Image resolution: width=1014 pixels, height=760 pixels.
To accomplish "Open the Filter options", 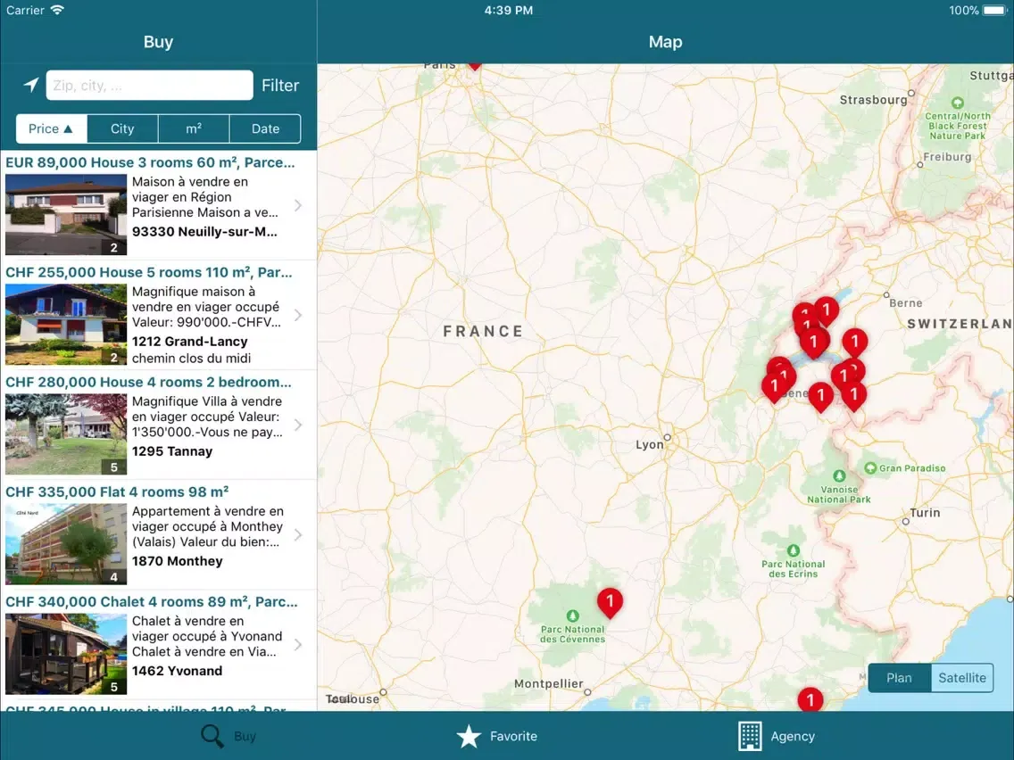I will (280, 86).
